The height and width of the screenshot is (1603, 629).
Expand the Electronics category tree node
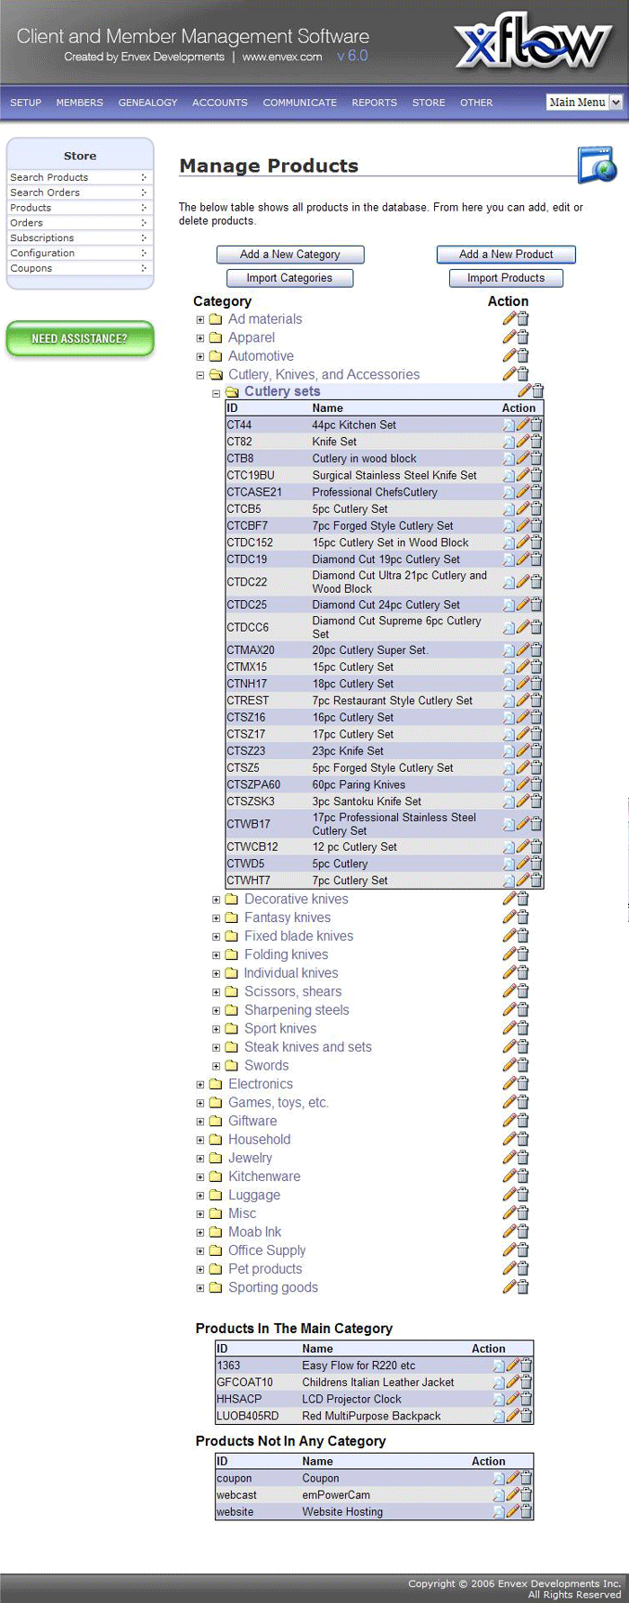[200, 1085]
